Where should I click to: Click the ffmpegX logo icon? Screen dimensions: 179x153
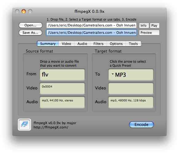click(24, 124)
